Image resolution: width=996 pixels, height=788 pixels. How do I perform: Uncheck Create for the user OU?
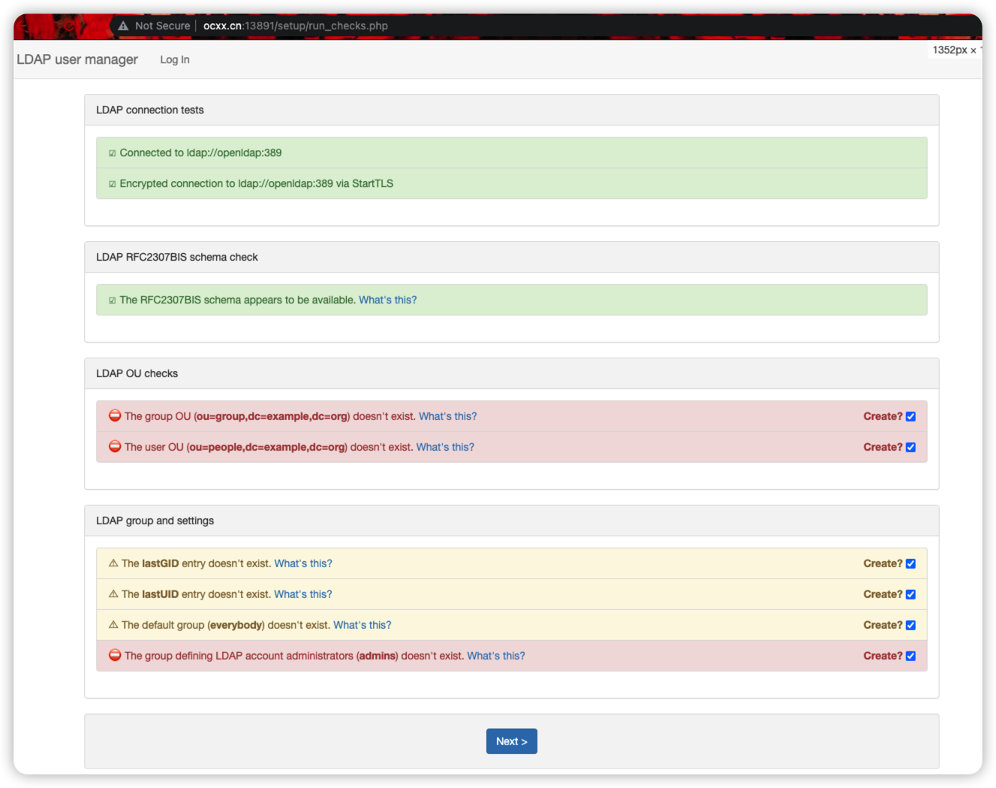(910, 448)
